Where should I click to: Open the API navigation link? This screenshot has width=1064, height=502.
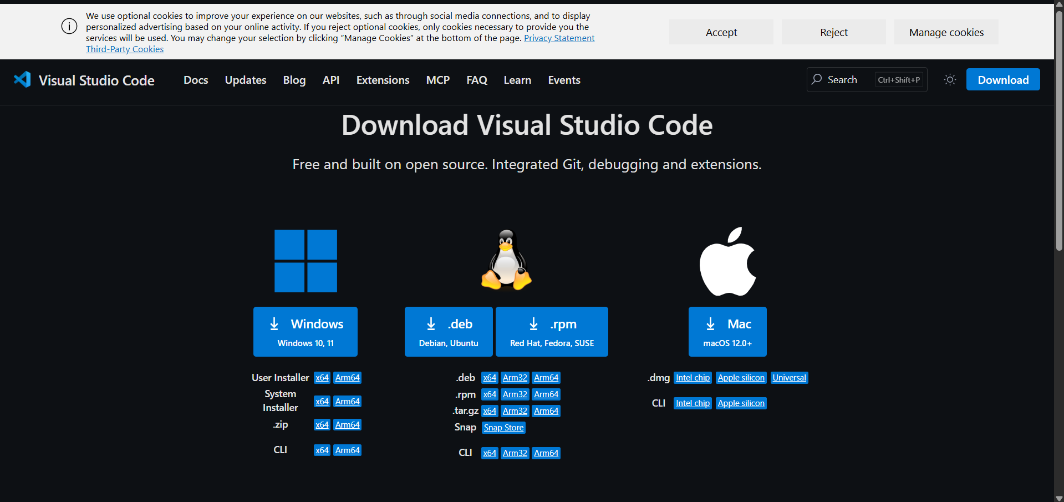[x=331, y=80]
